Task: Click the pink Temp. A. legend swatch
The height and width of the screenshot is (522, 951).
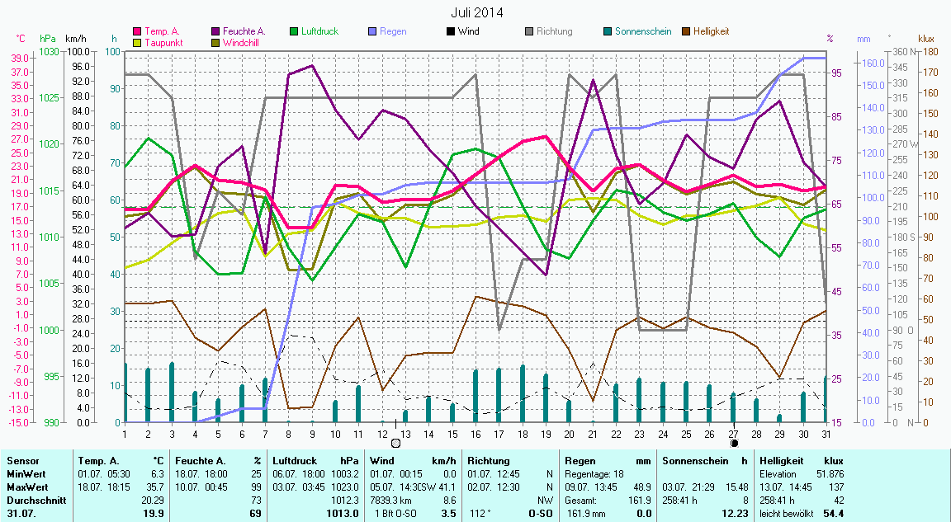Action: (x=138, y=31)
